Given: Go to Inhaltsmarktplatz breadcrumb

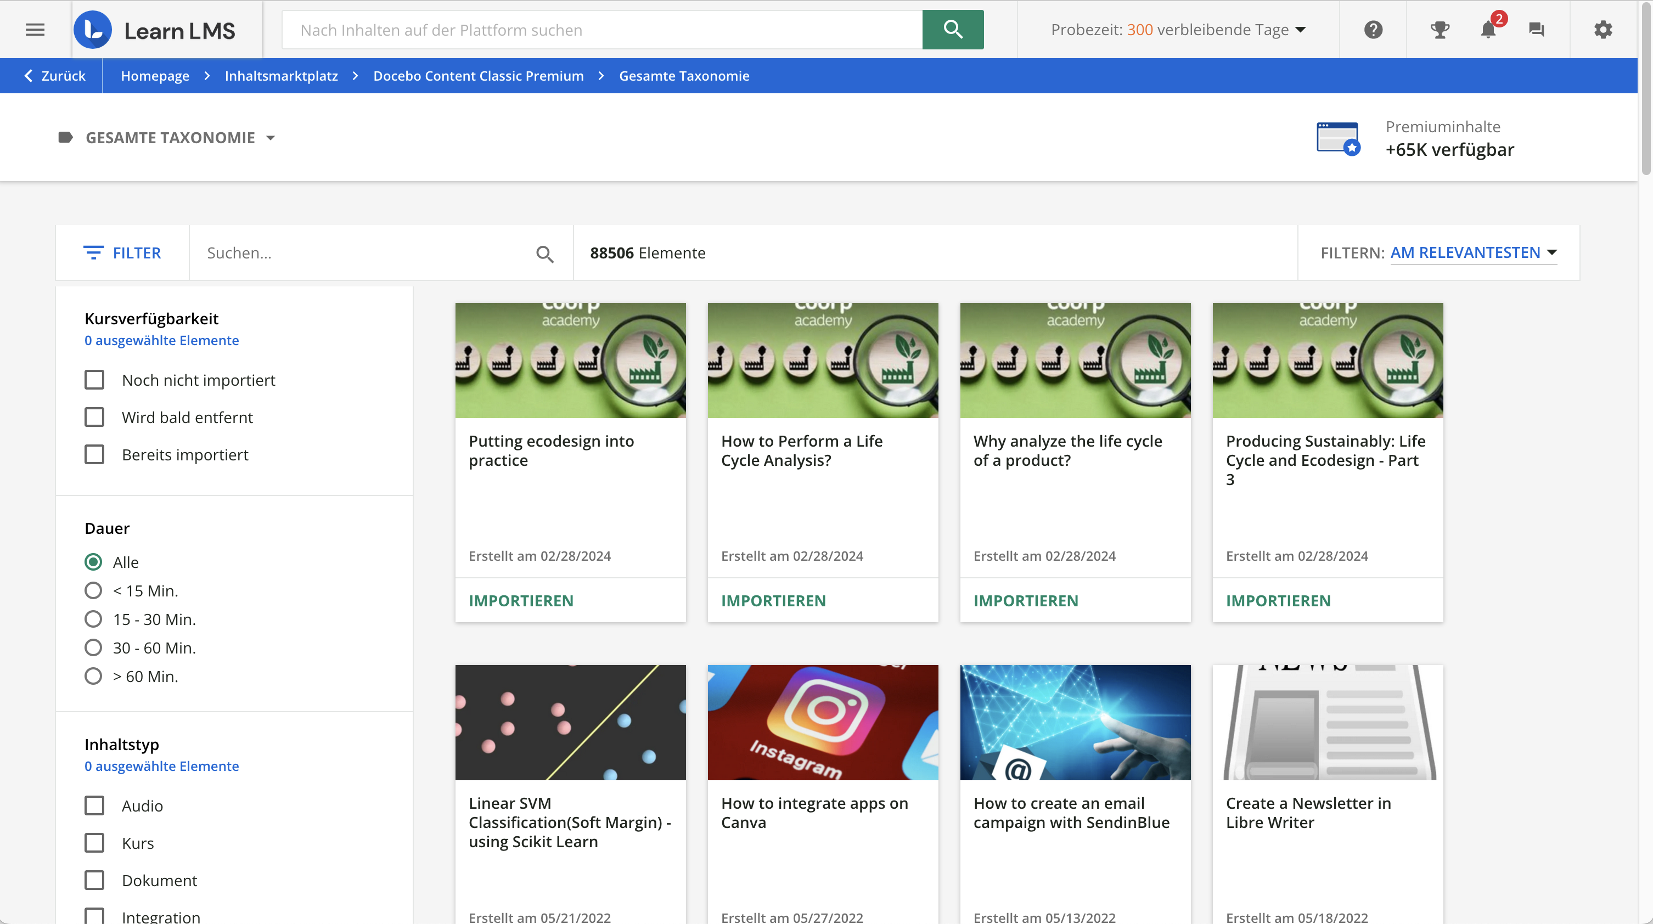Looking at the screenshot, I should coord(281,76).
